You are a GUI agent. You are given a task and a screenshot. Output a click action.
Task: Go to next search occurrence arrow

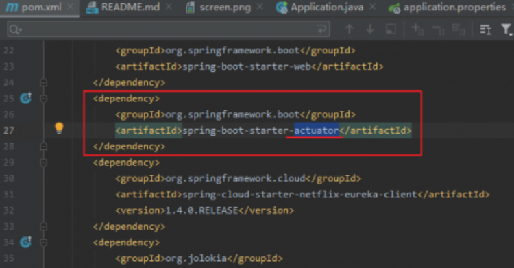pos(370,29)
